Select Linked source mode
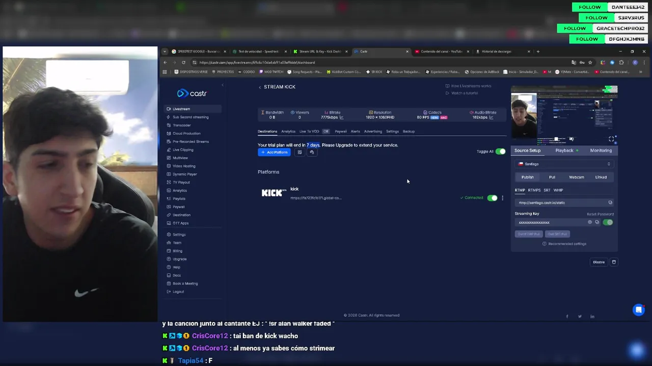Viewport: 652px width, 366px height. [601, 177]
